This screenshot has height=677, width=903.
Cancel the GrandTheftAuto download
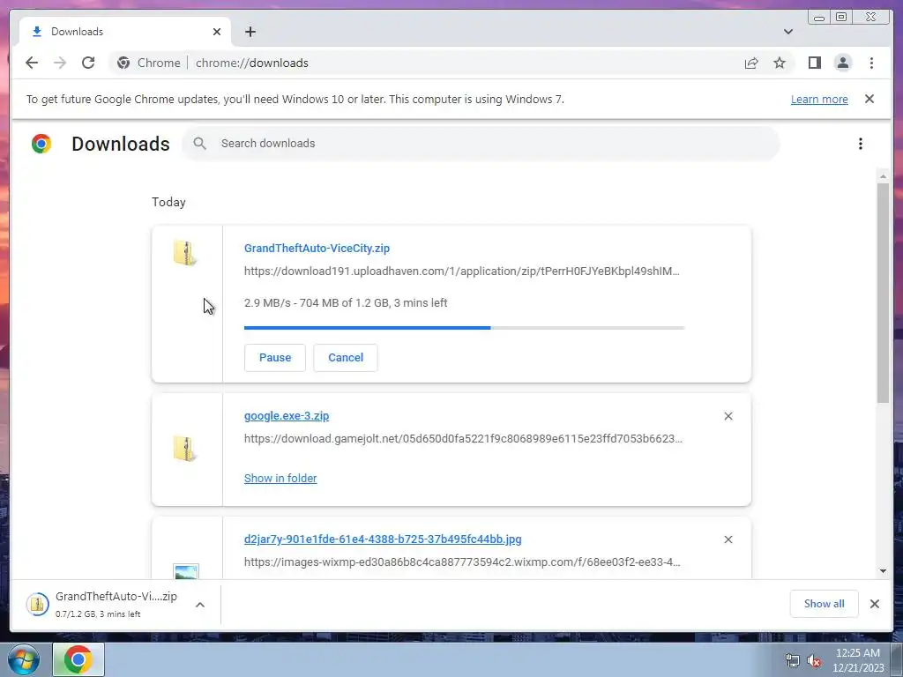(346, 358)
